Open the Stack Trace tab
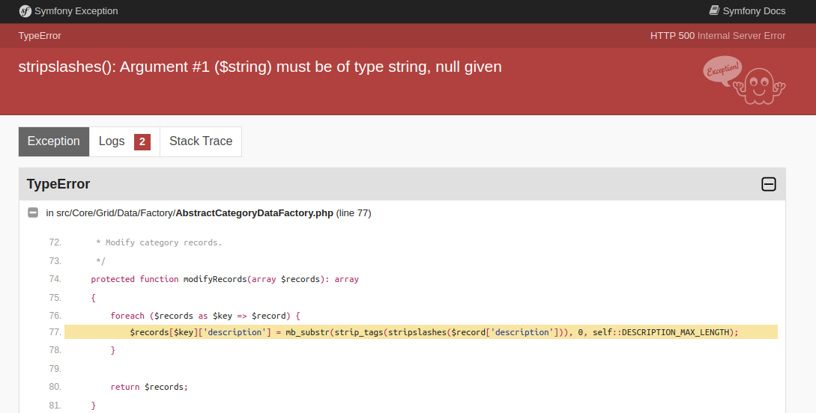 pos(201,141)
